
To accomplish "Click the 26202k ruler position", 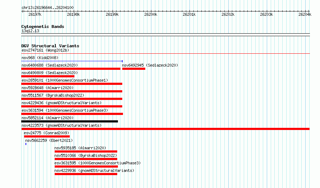I will point(228,14).
